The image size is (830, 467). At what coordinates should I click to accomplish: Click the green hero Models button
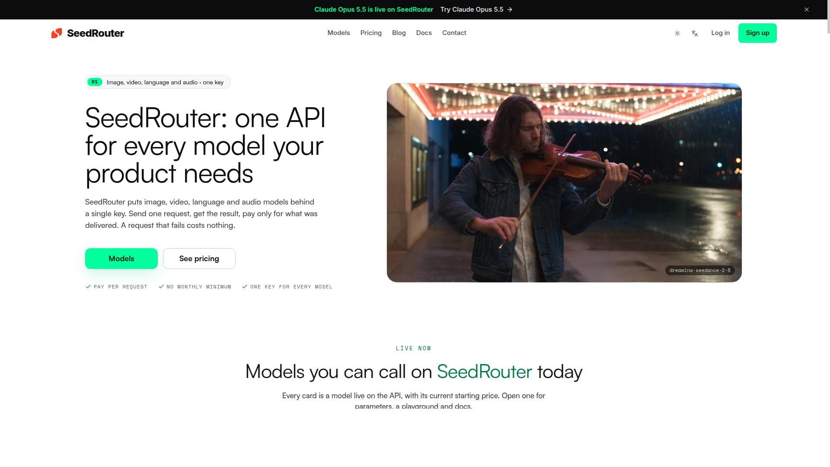coord(121,259)
